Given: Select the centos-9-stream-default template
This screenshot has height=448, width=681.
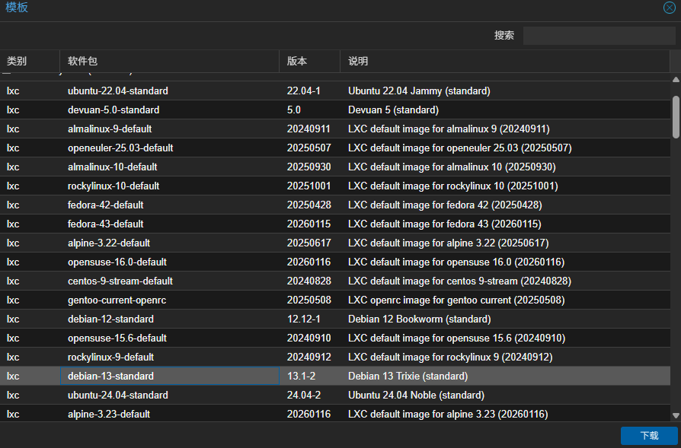Looking at the screenshot, I should 120,281.
